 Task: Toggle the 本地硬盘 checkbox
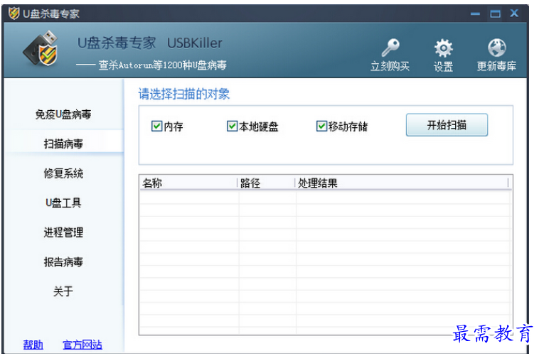click(232, 126)
